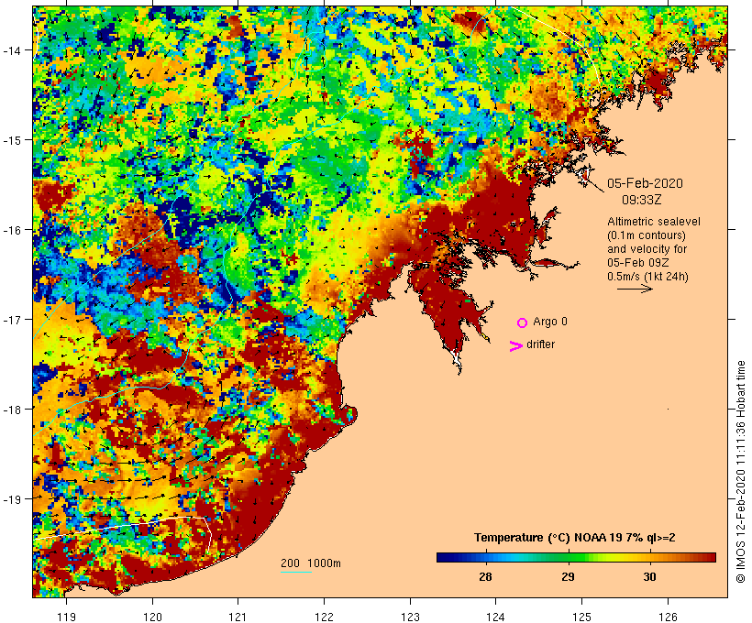Click the Argo 0 legend label
This screenshot has width=752, height=623.
click(x=550, y=322)
